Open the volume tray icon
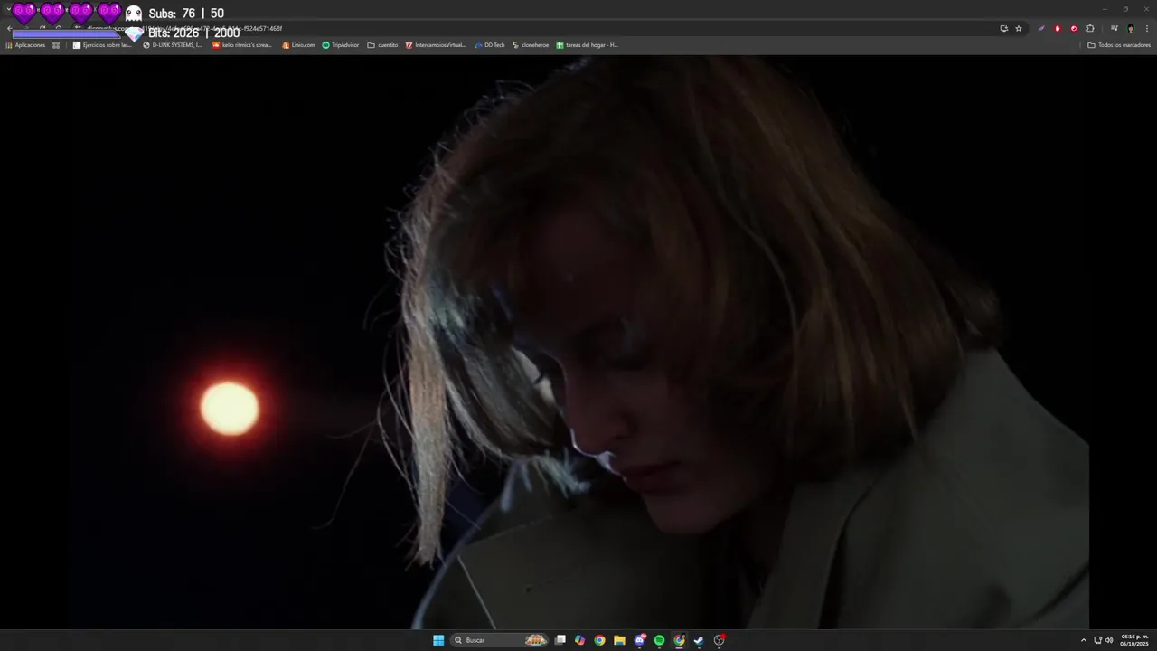 pos(1109,640)
